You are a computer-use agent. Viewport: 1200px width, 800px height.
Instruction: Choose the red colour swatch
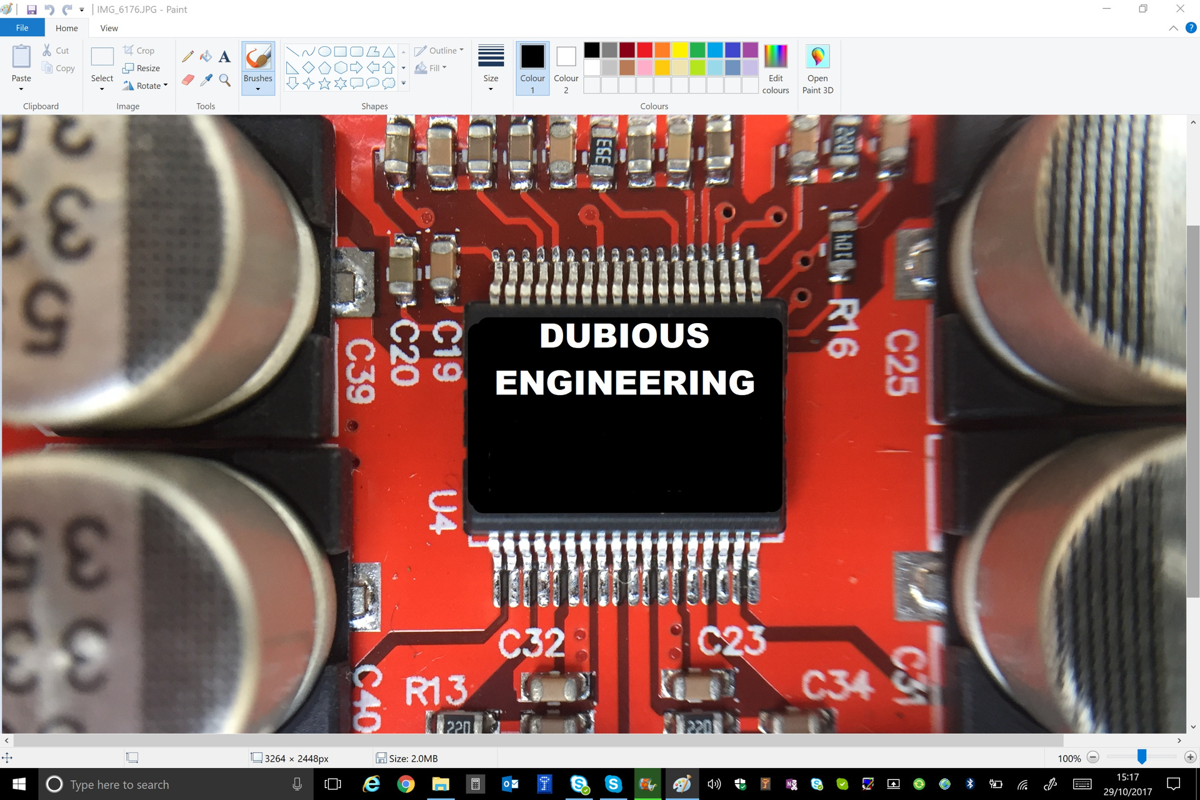[644, 50]
